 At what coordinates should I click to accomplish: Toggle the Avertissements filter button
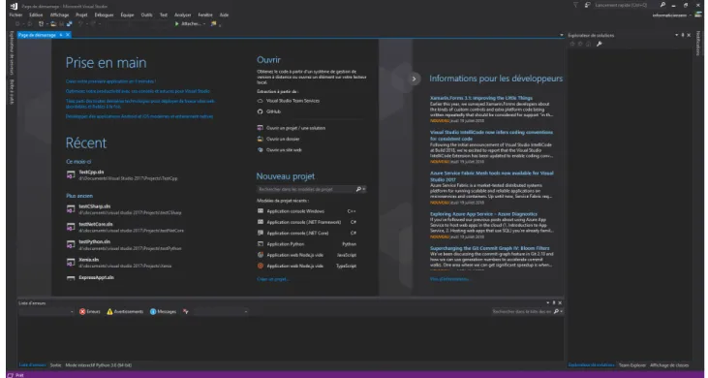pyautogui.click(x=125, y=312)
